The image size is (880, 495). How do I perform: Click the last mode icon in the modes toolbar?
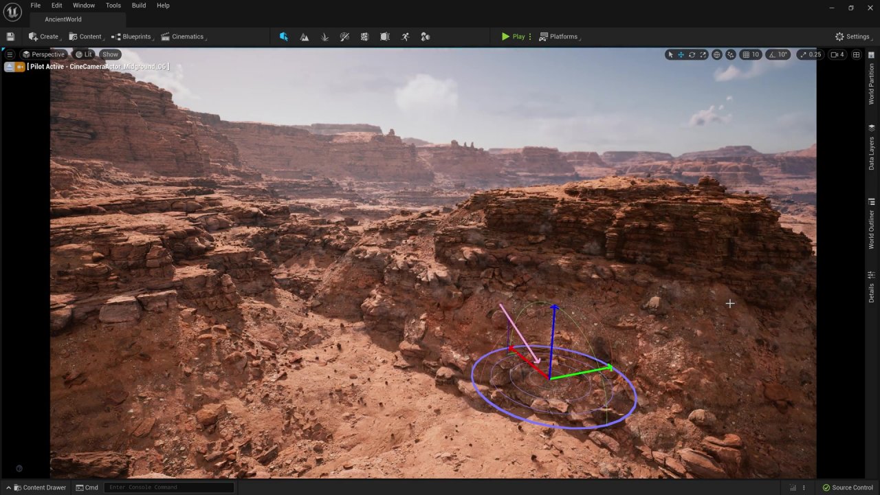[x=425, y=36]
